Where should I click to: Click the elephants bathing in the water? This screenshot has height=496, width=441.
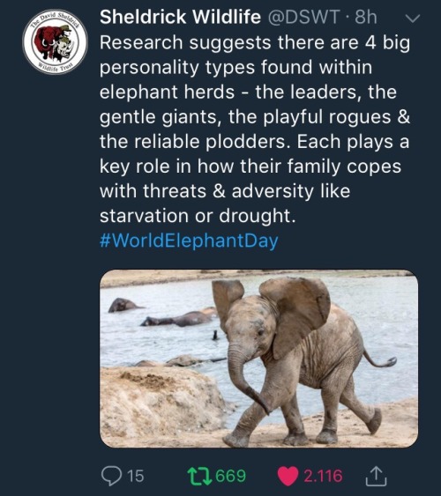(168, 315)
